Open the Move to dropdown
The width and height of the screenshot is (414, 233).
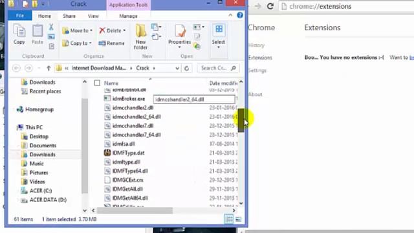78,30
